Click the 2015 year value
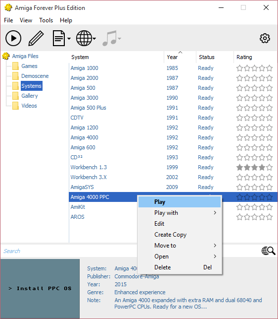Image resolution: width=278 pixels, height=319 pixels. click(x=121, y=284)
